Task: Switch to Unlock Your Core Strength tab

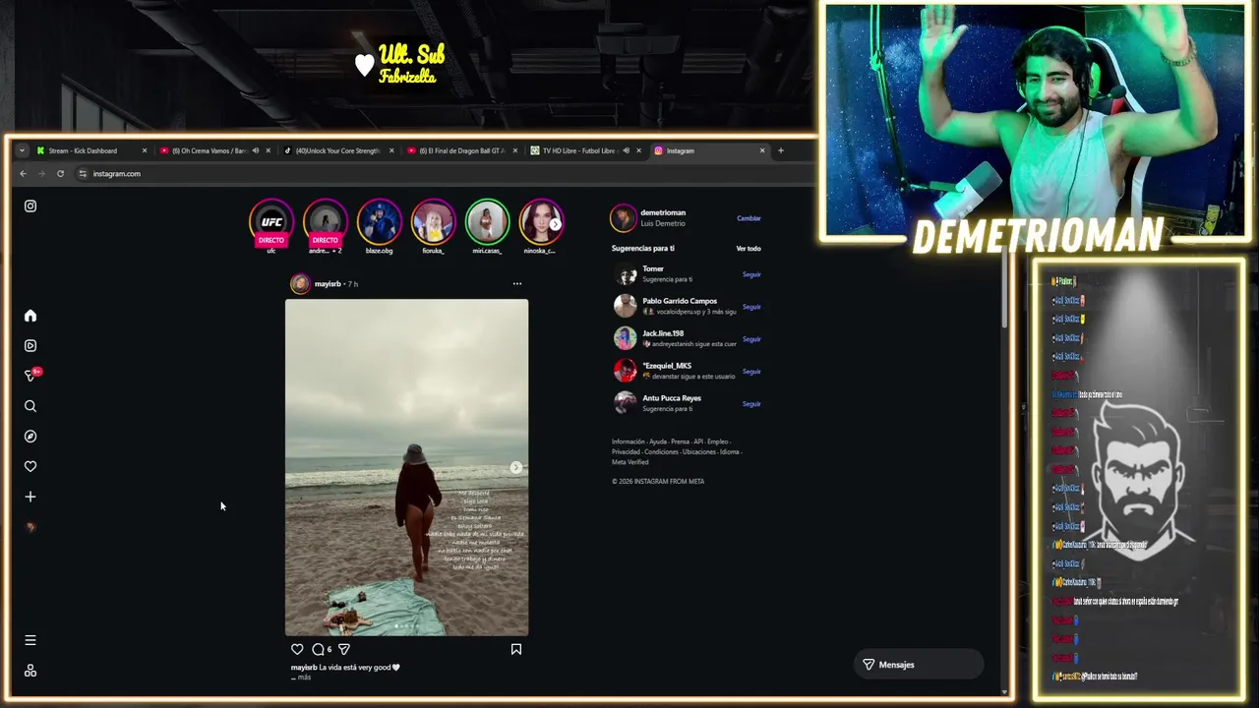Action: click(338, 150)
